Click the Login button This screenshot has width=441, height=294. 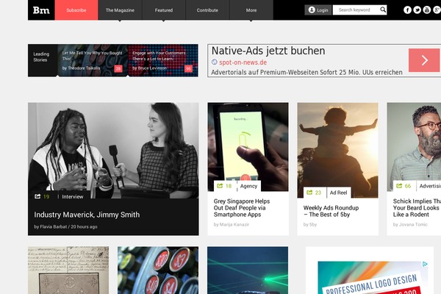(x=318, y=10)
